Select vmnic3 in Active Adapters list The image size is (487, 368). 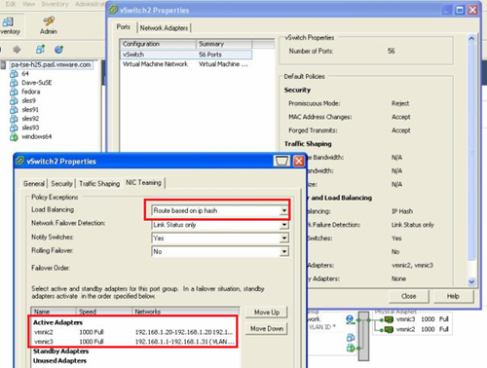click(x=133, y=342)
